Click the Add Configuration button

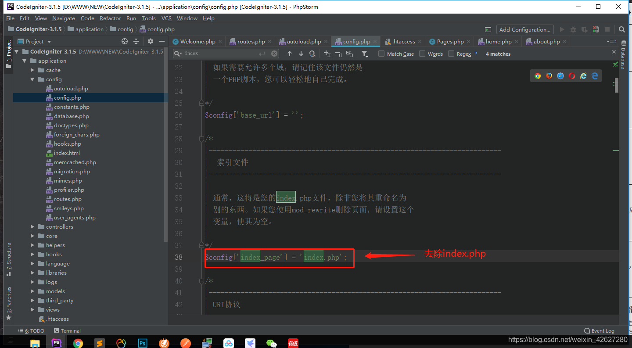[x=525, y=29]
